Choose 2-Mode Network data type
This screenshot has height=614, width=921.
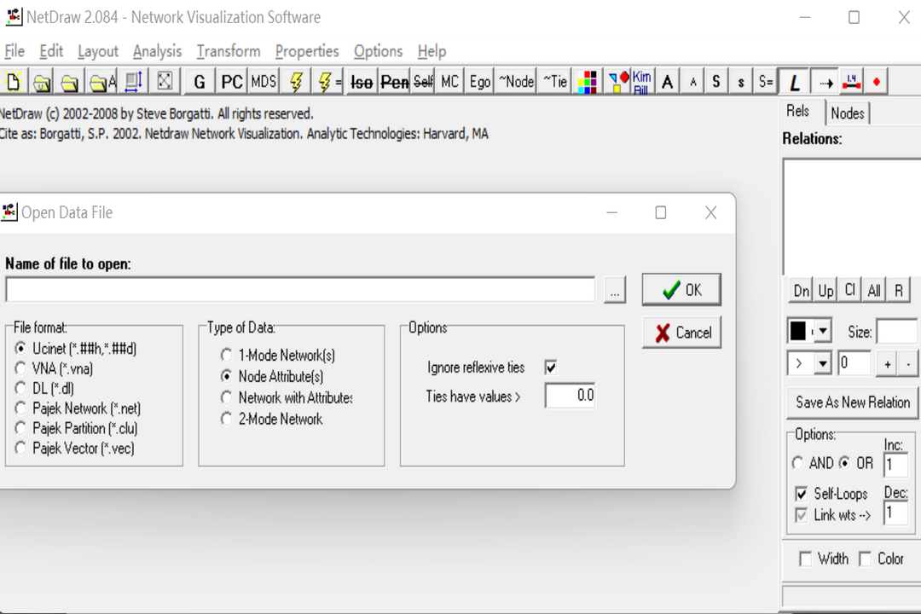point(226,419)
